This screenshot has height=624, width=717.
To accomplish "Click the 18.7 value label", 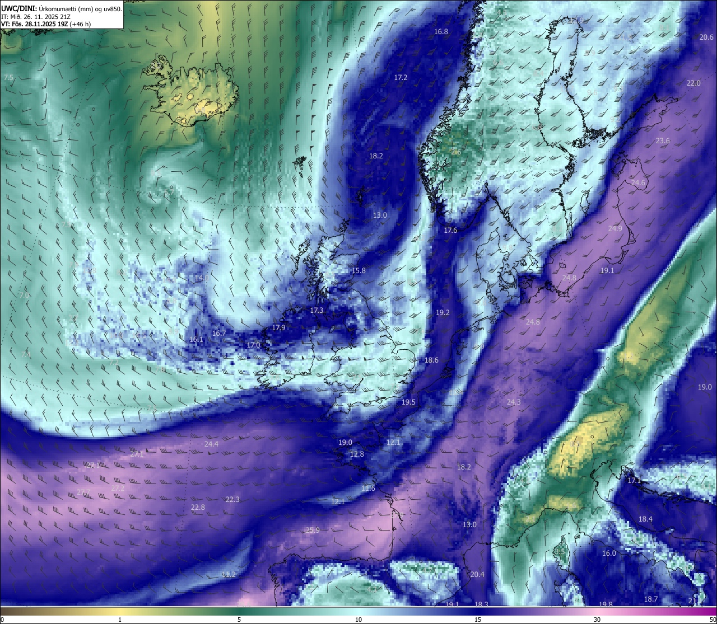I will click(x=651, y=599).
